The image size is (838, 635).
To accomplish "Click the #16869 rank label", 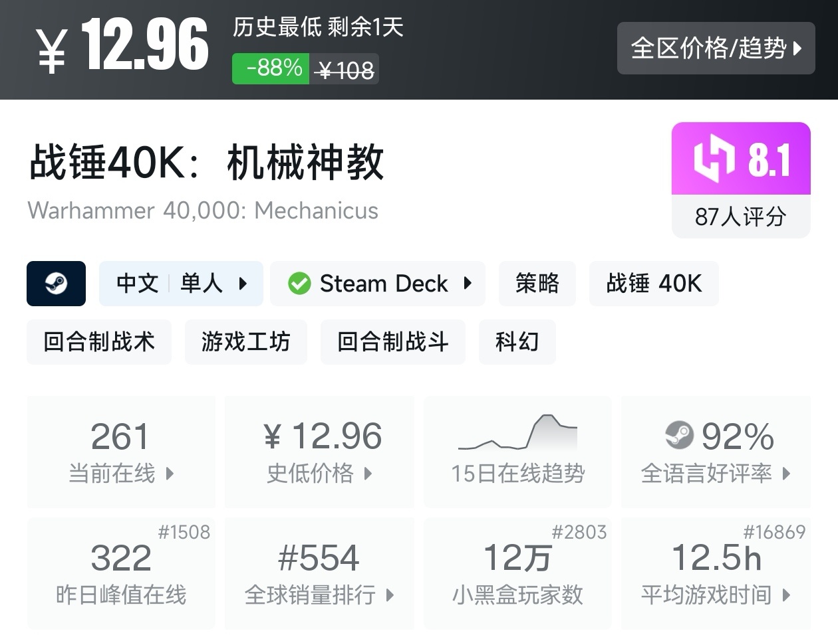I will click(774, 532).
